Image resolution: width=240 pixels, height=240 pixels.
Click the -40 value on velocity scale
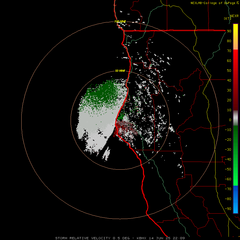coord(228,159)
